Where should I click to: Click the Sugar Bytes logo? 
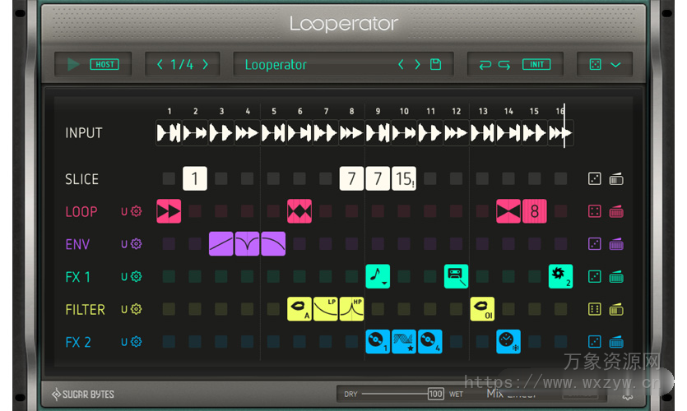tap(83, 395)
